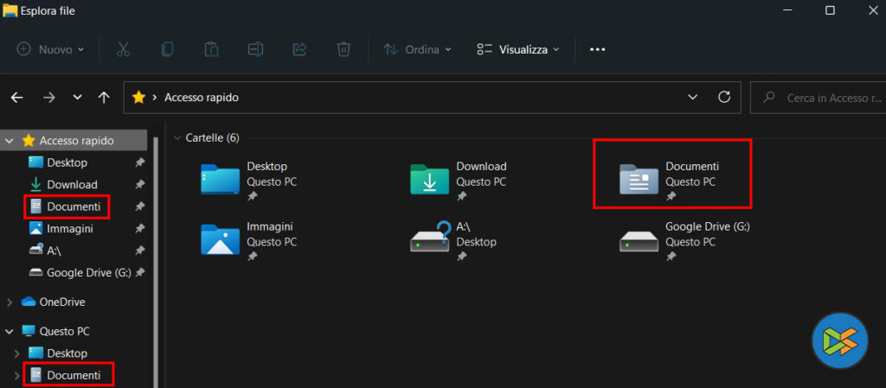Open the Ordina sort menu
The width and height of the screenshot is (886, 388).
pos(417,49)
